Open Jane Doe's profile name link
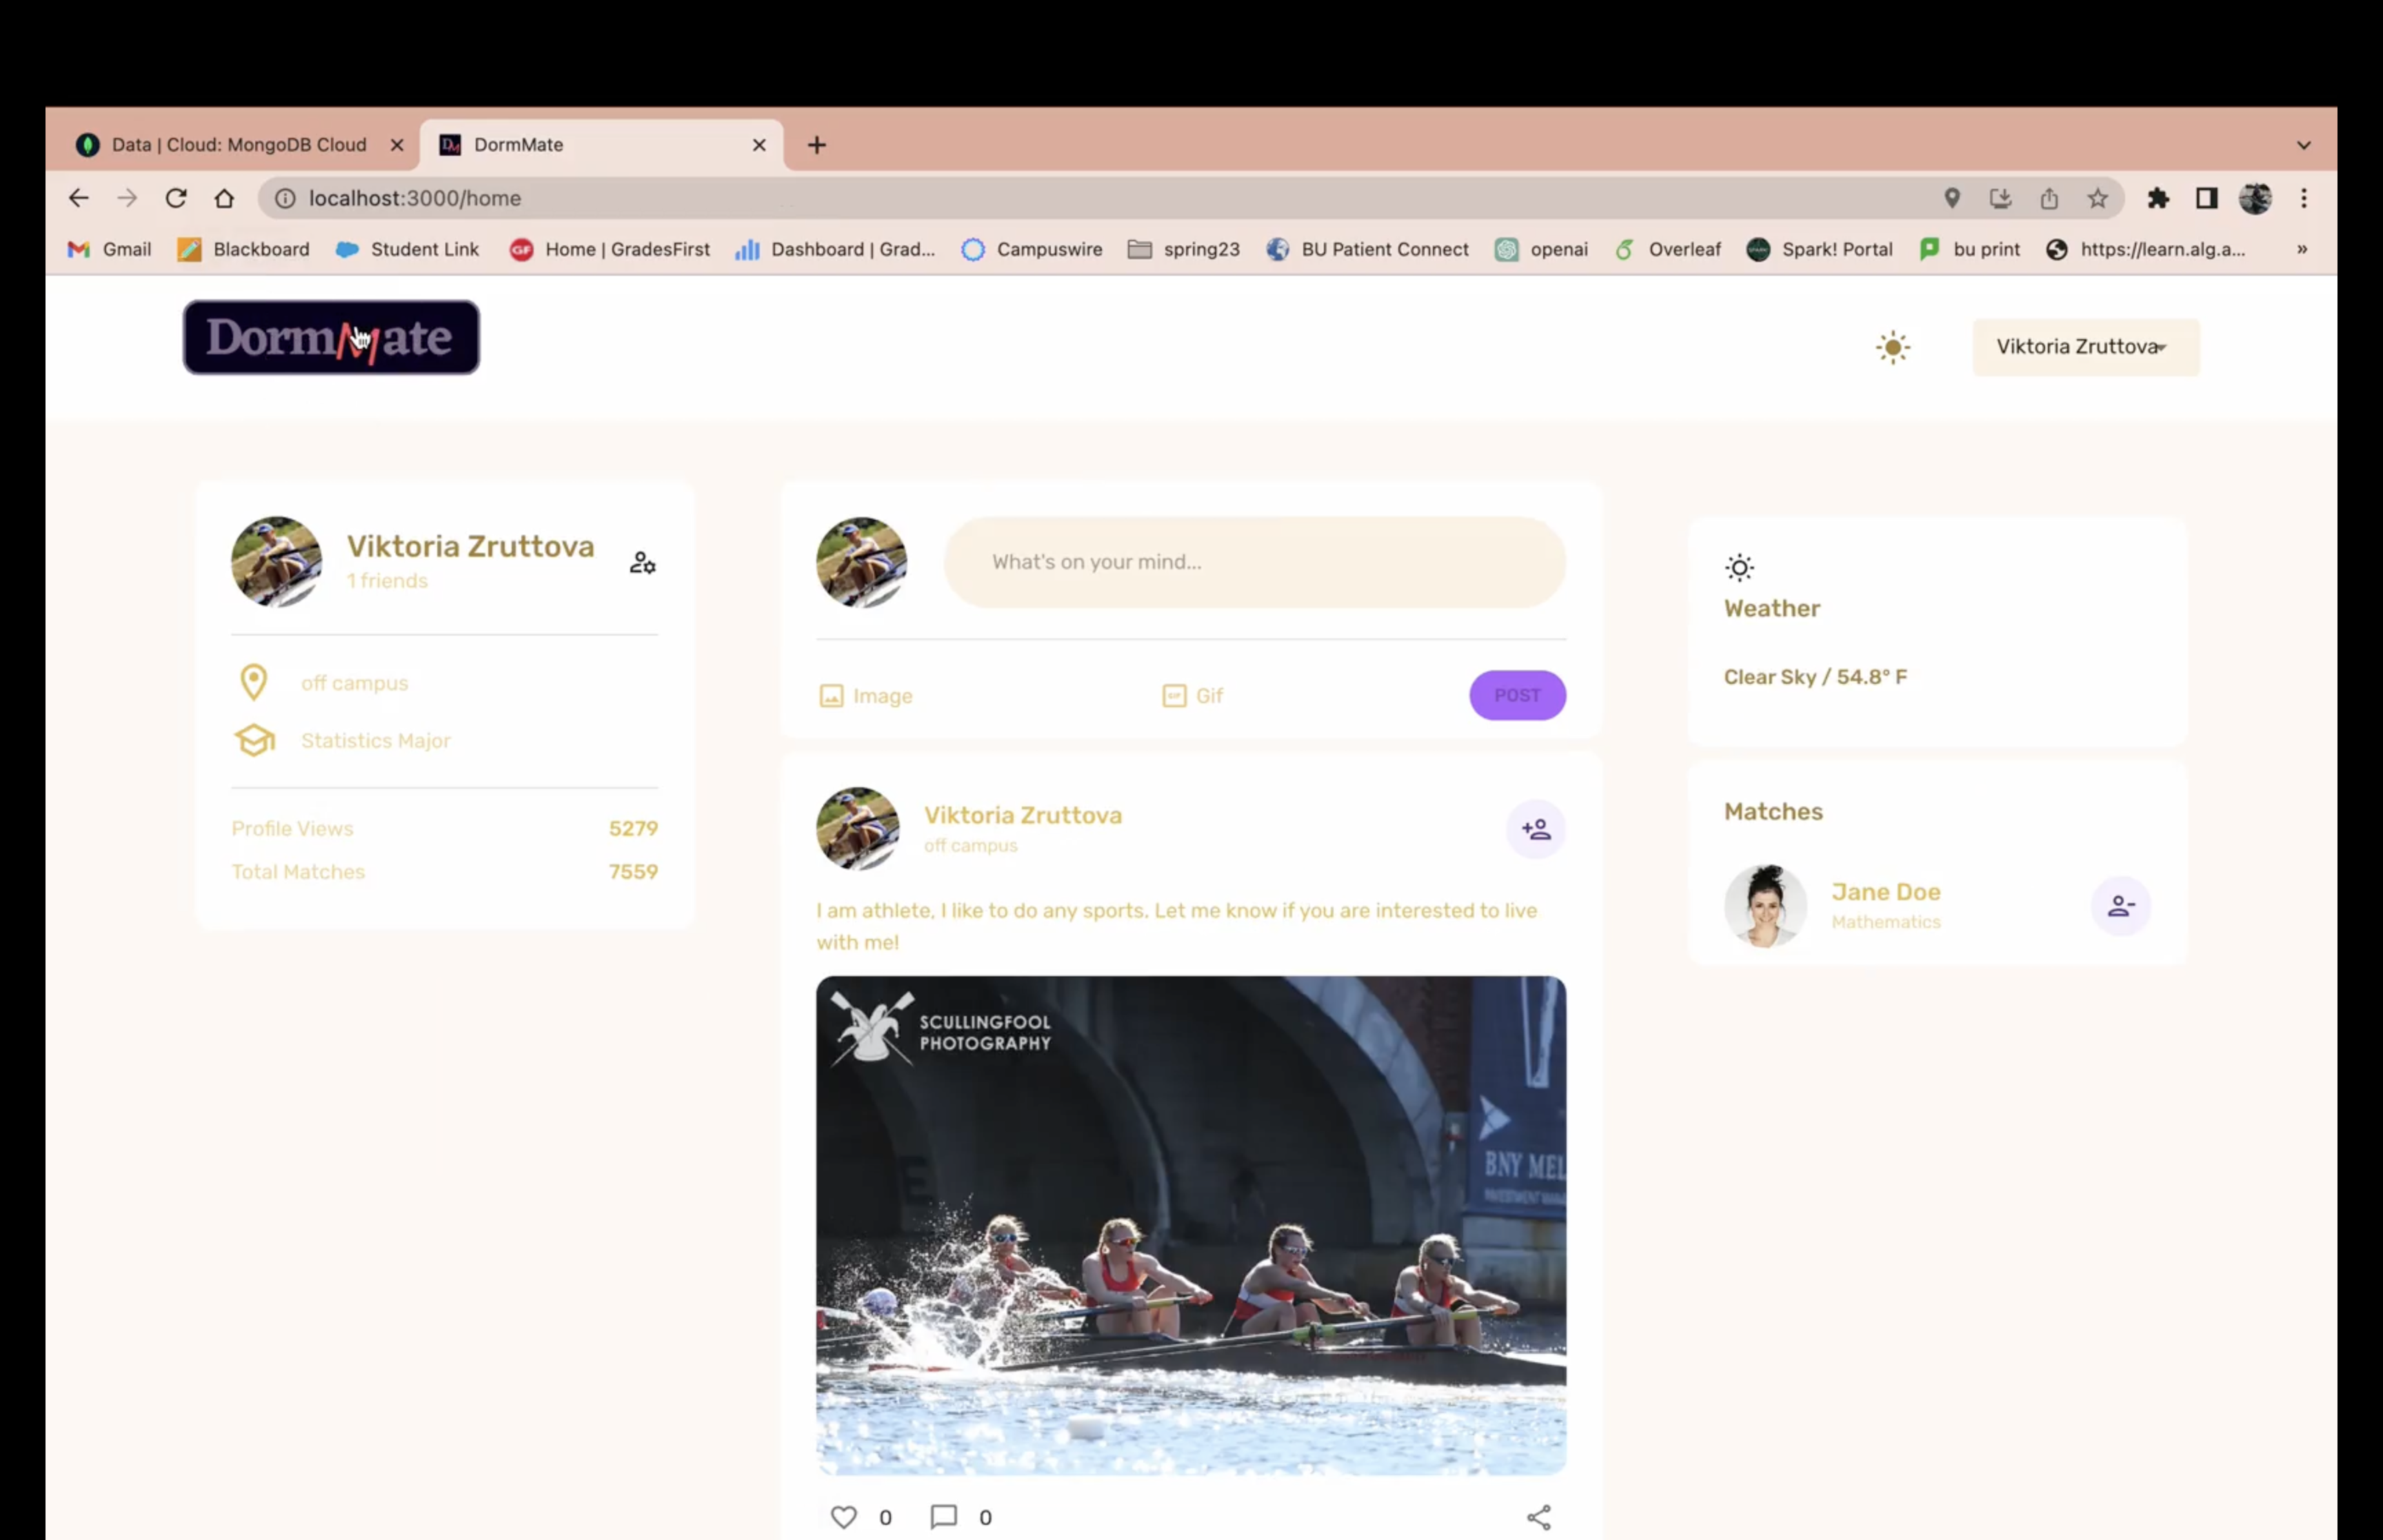This screenshot has height=1540, width=2383. pyautogui.click(x=1885, y=892)
